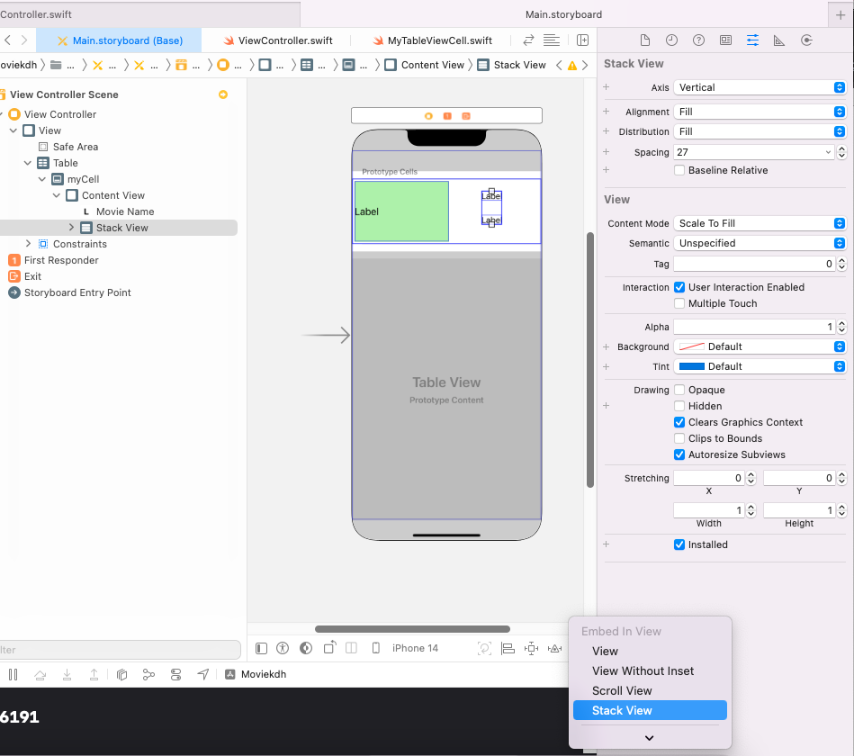Click the Debug Memory Graph icon
The width and height of the screenshot is (854, 756).
point(148,675)
